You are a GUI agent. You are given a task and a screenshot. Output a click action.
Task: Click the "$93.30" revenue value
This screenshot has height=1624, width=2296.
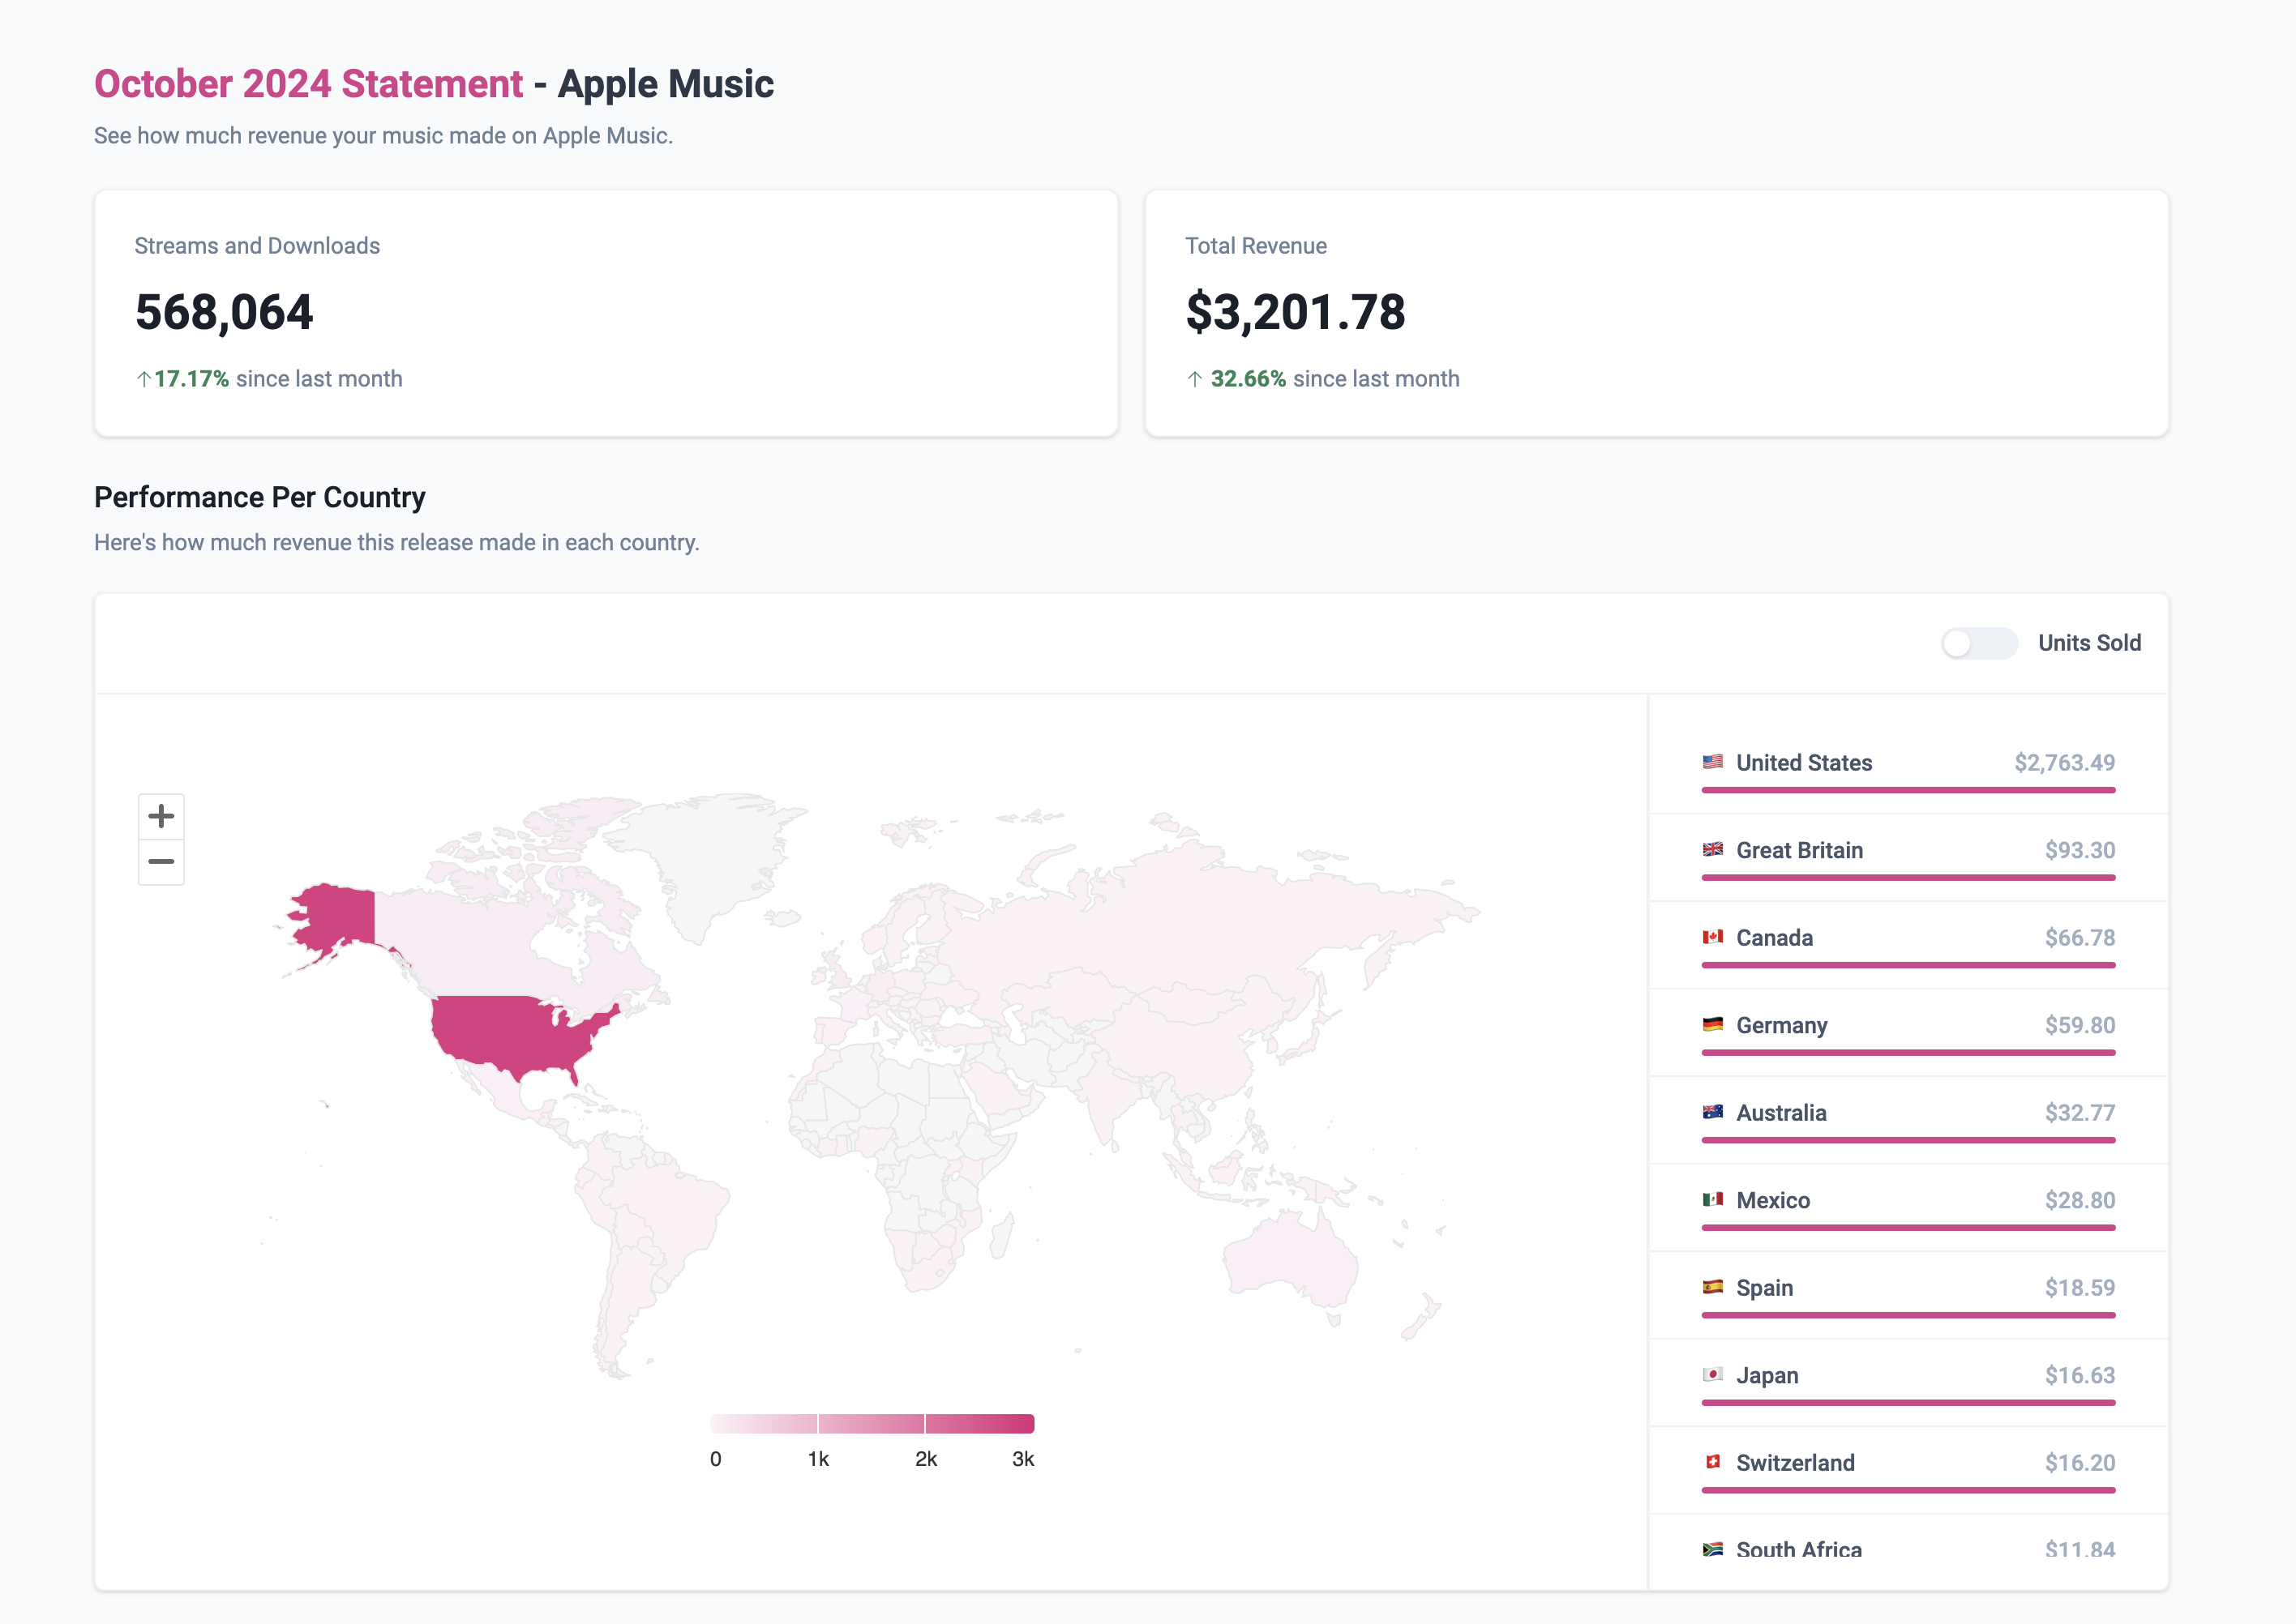(2079, 850)
